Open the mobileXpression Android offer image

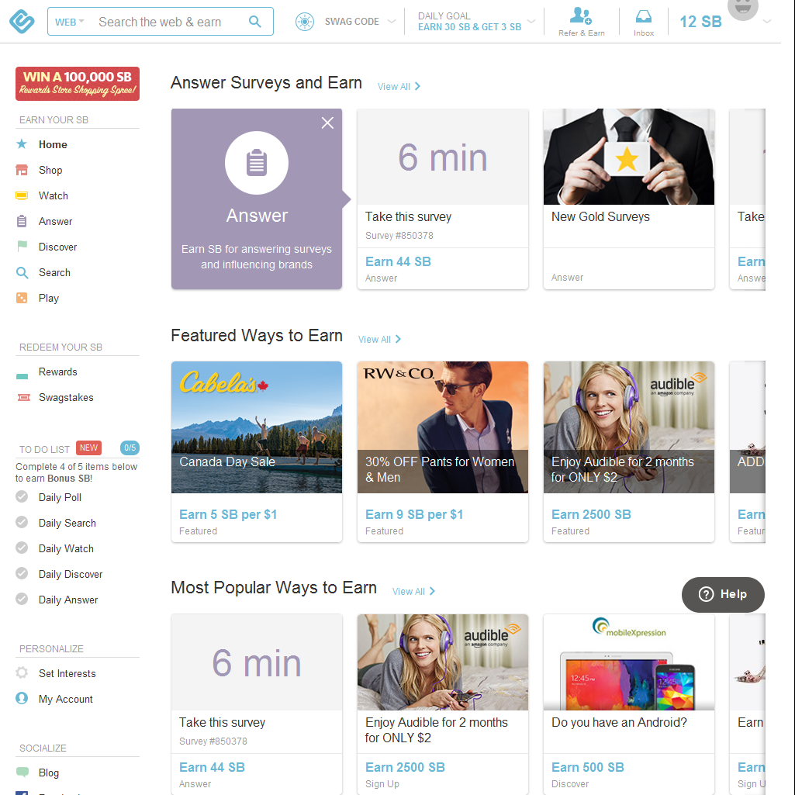coord(629,662)
